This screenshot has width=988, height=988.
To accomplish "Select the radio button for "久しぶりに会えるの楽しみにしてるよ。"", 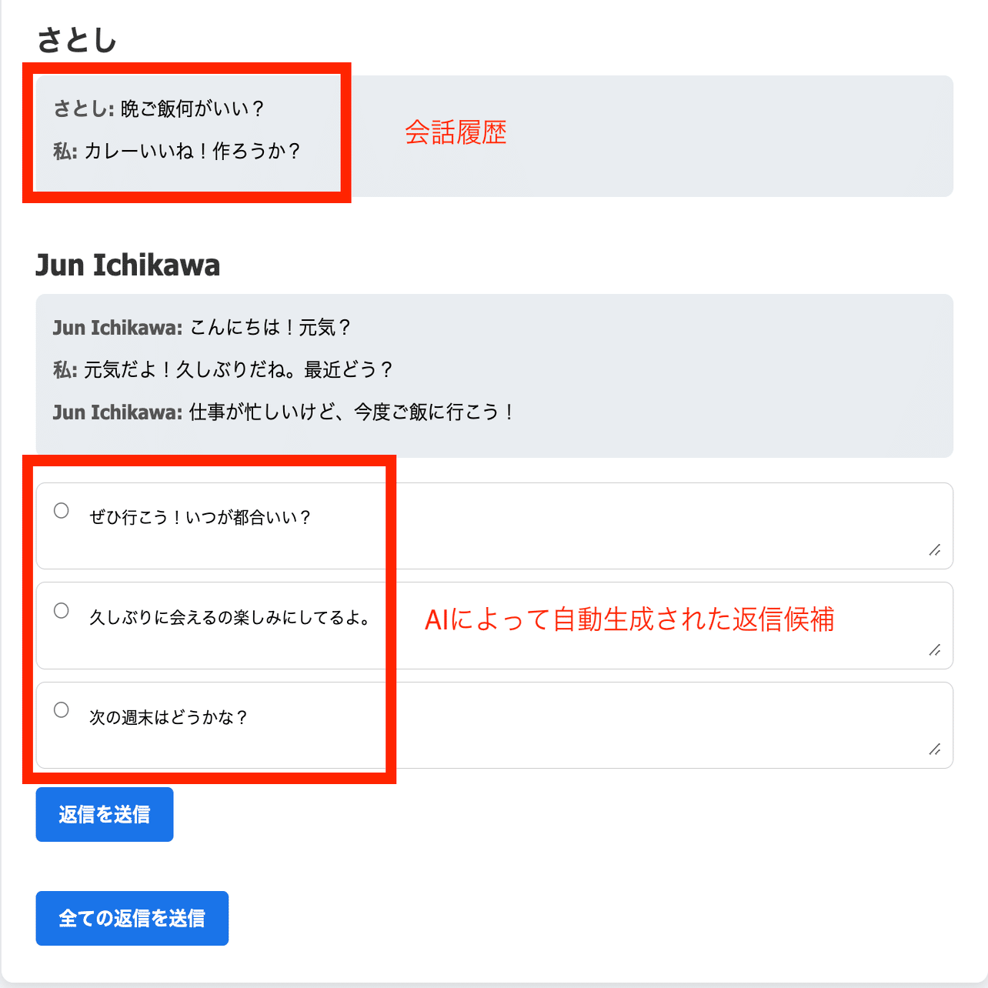I will [62, 609].
